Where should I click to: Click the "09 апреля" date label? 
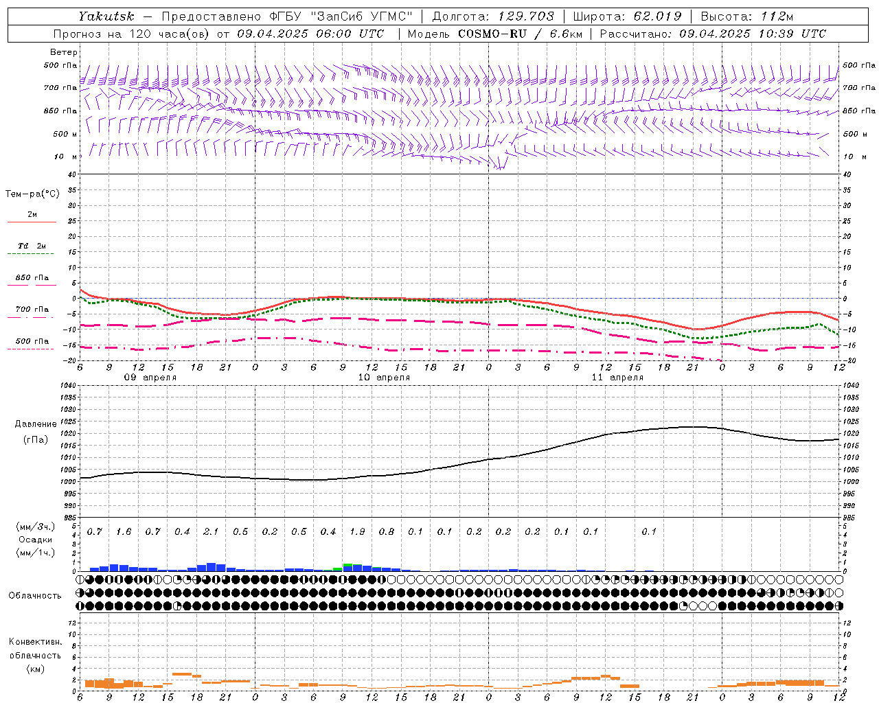(150, 378)
